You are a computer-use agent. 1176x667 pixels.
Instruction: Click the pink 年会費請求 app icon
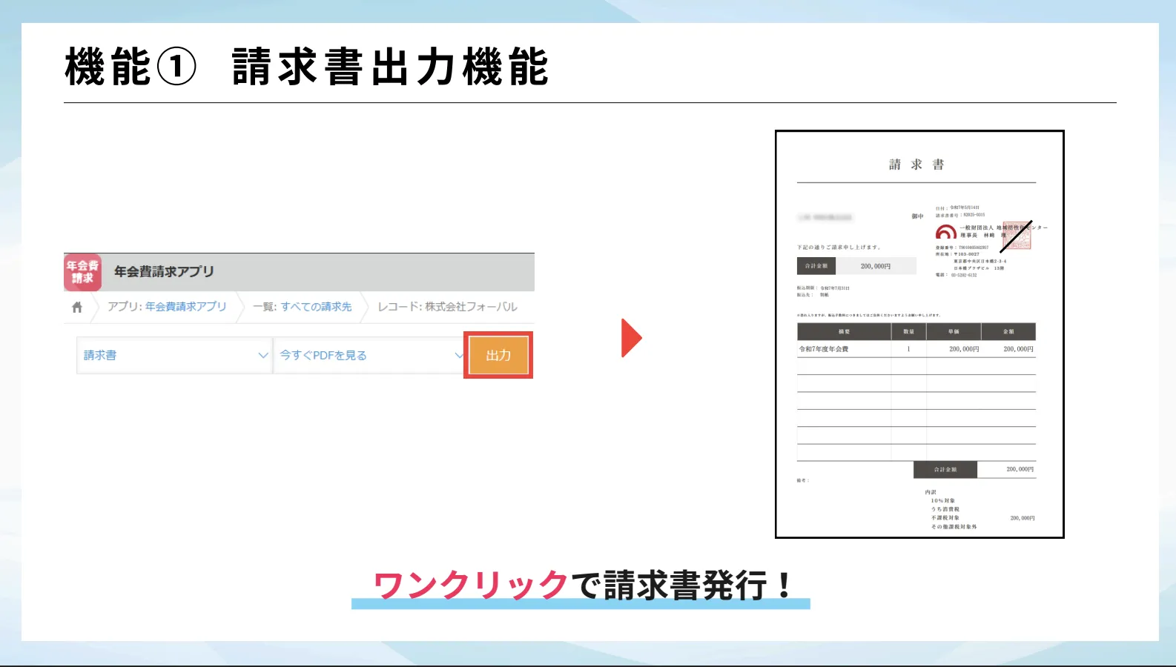point(82,272)
